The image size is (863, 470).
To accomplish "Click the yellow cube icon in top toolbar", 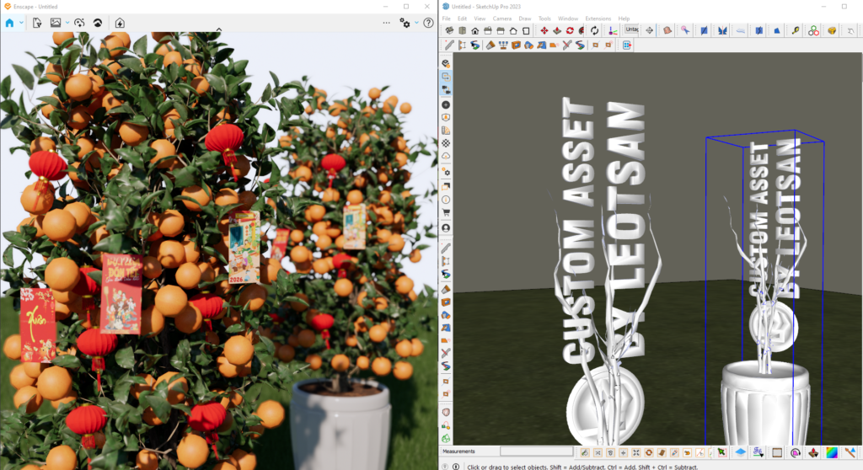I will pyautogui.click(x=832, y=31).
